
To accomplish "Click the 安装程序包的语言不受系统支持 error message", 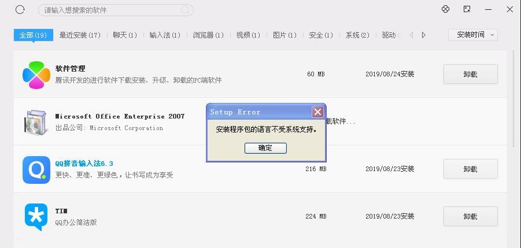I will [267, 129].
